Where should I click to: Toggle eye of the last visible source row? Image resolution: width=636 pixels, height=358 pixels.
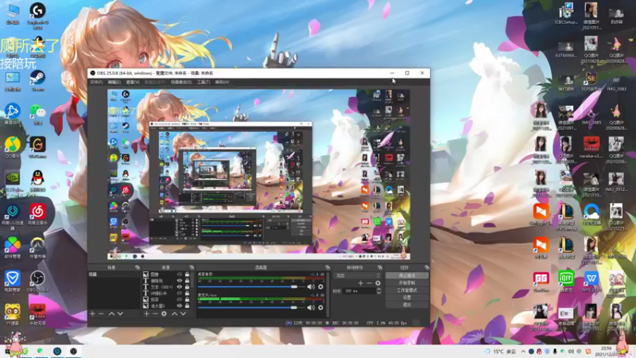[x=180, y=305]
